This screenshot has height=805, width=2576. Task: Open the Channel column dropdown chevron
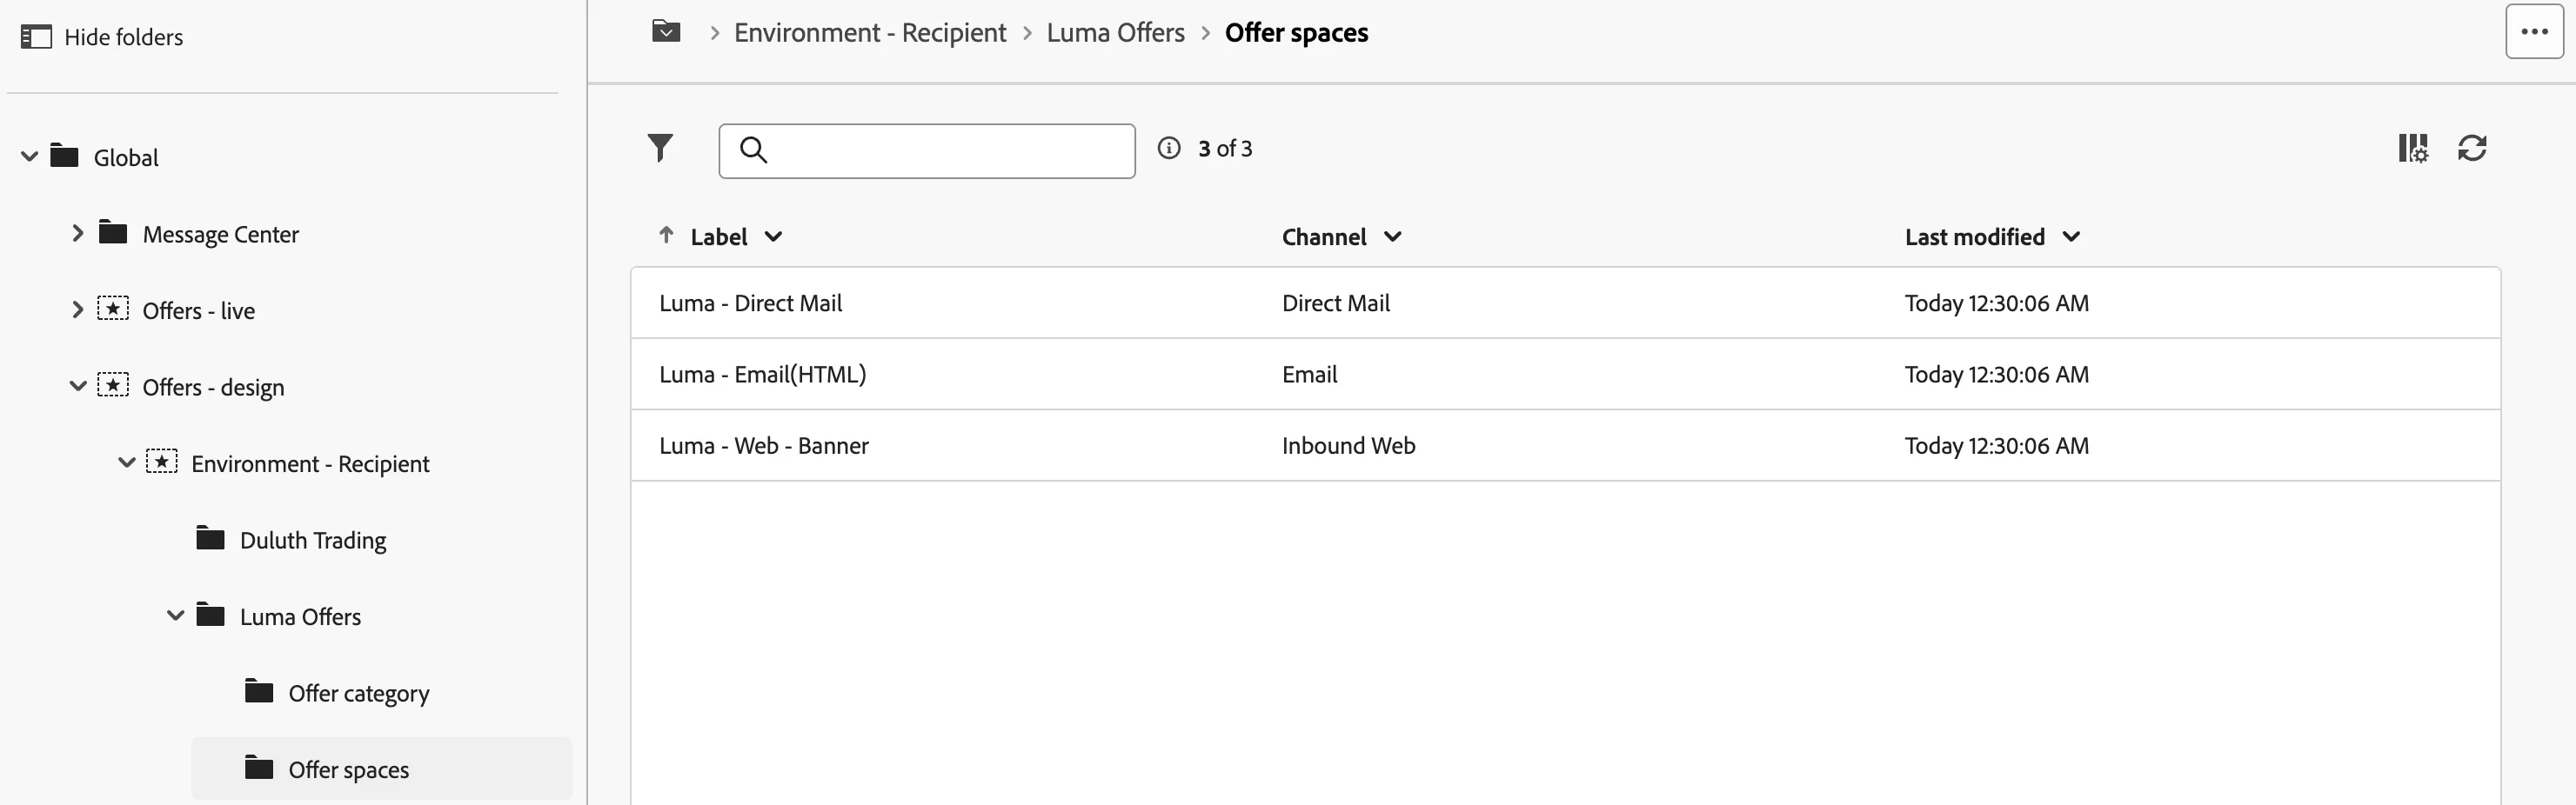(1392, 236)
